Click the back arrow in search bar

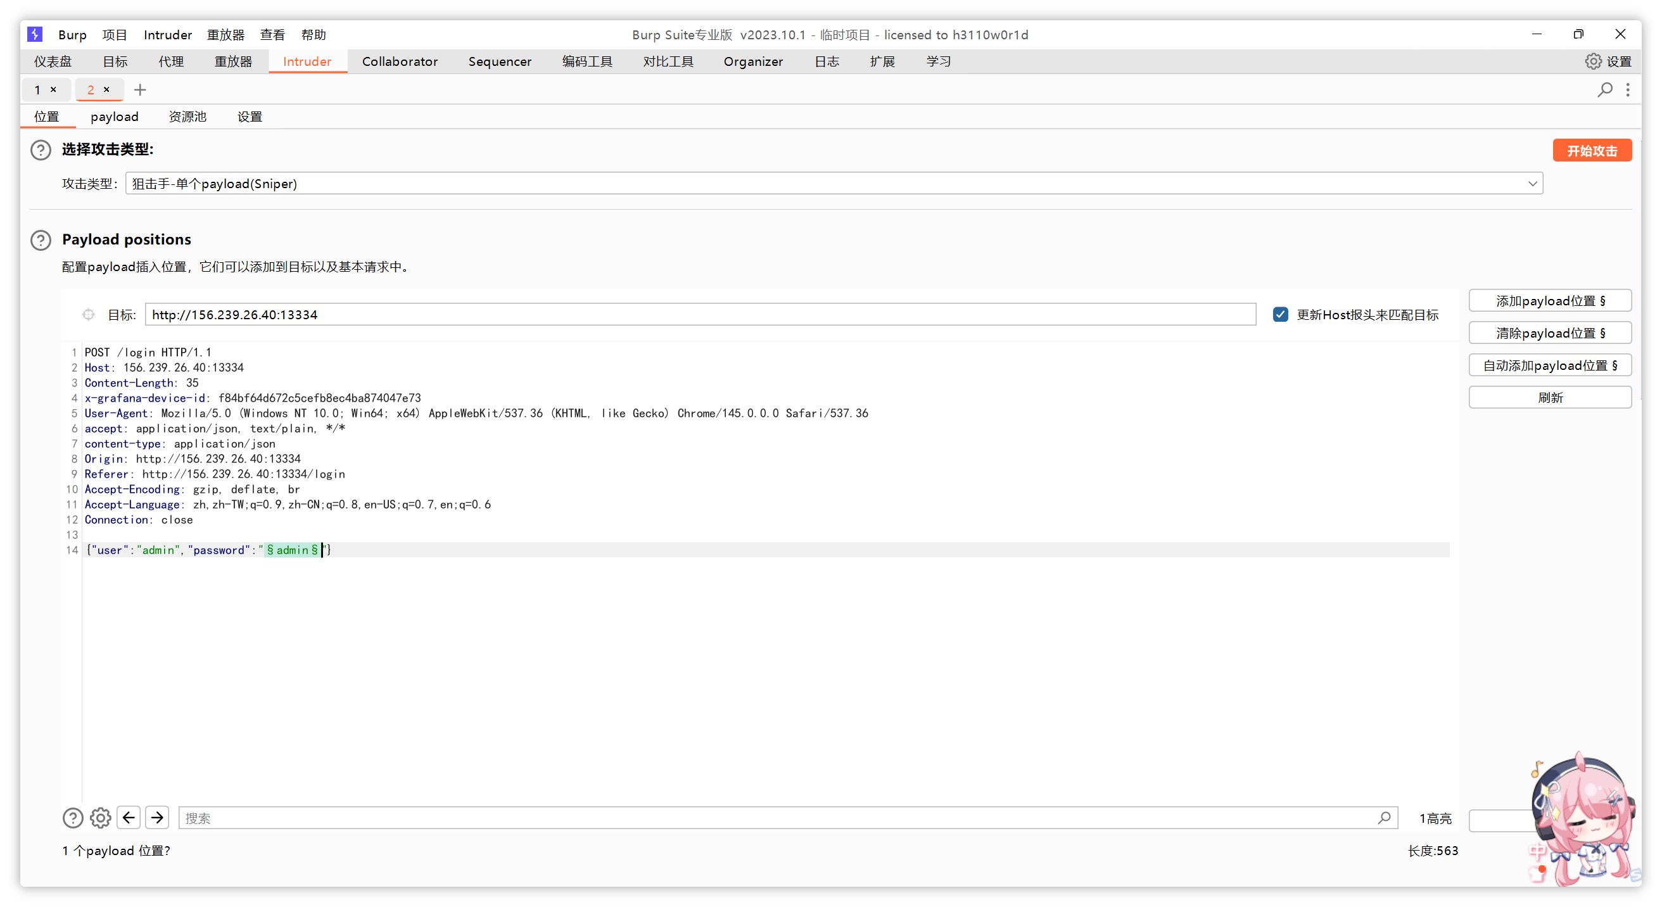coord(129,818)
